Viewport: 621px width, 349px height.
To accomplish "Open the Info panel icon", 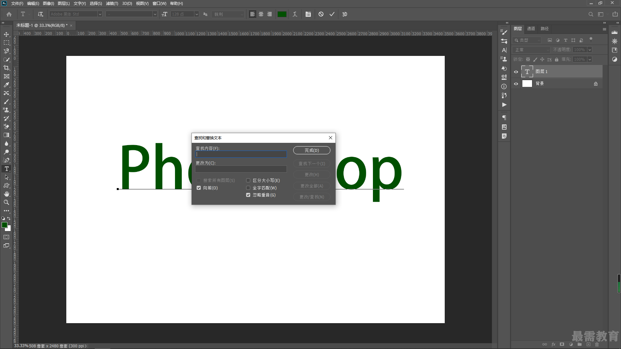I will [x=504, y=87].
